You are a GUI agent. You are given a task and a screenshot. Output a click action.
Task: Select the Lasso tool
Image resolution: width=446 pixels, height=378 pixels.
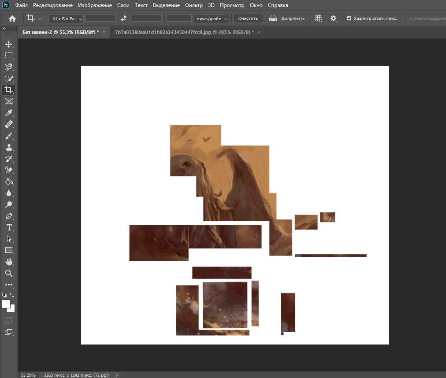click(x=9, y=67)
